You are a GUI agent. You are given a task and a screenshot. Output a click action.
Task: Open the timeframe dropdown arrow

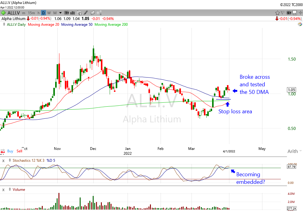[x=60, y=13]
